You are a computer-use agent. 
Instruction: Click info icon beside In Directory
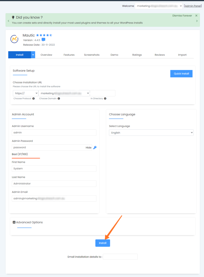pos(105,98)
